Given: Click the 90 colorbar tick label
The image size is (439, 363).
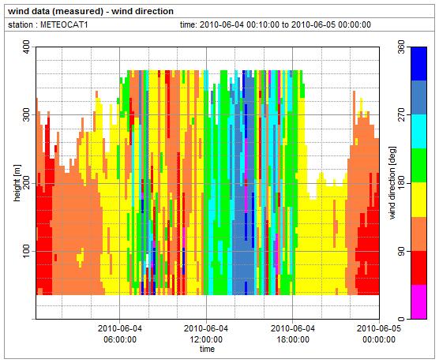Looking at the screenshot, I should 401,251.
